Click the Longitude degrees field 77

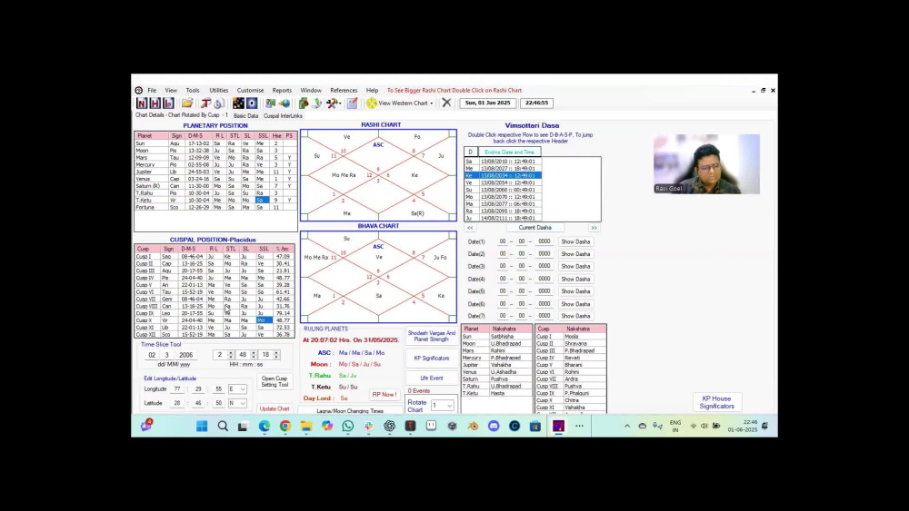(x=177, y=388)
